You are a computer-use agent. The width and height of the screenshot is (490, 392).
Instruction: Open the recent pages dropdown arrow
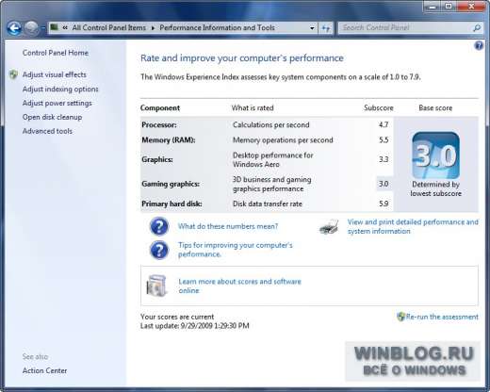tap(43, 28)
